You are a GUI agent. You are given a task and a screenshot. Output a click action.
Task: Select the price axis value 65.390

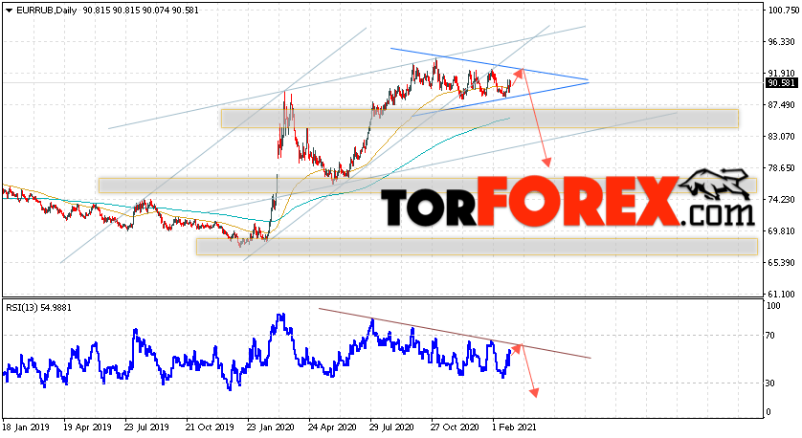tap(781, 263)
